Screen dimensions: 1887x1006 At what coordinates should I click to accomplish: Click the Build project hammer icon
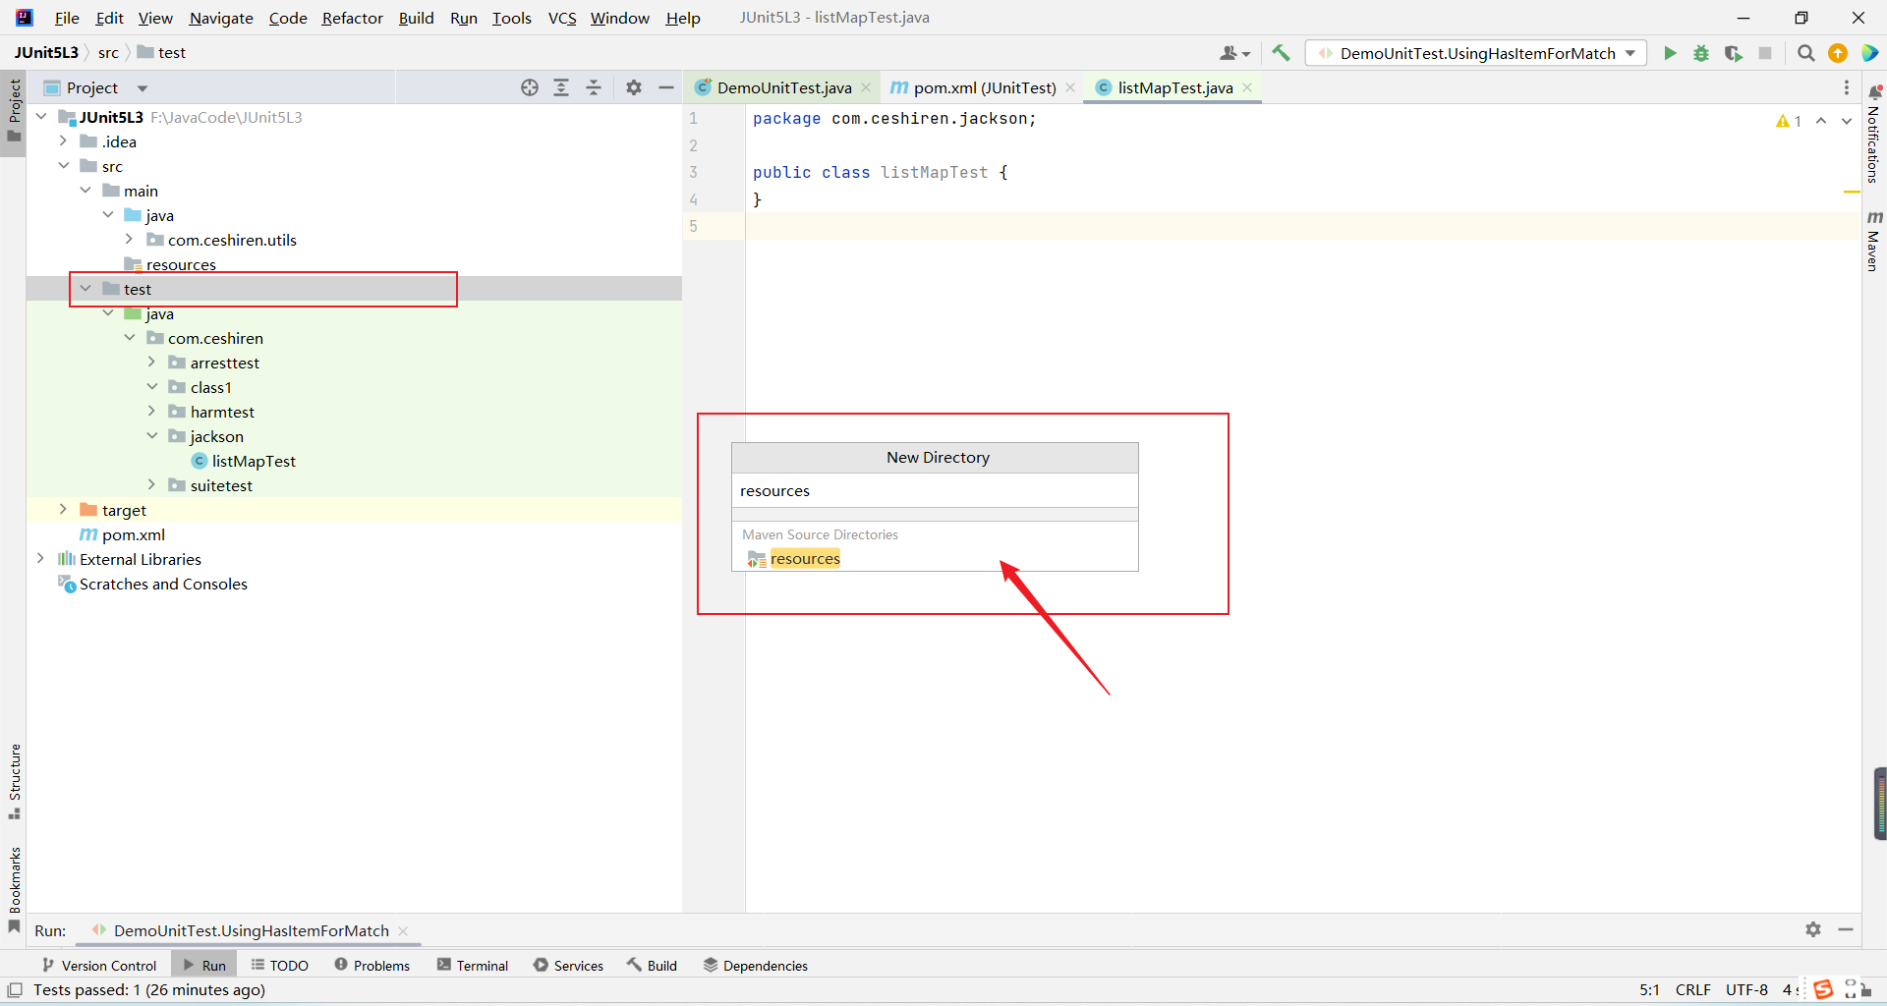click(x=1281, y=53)
